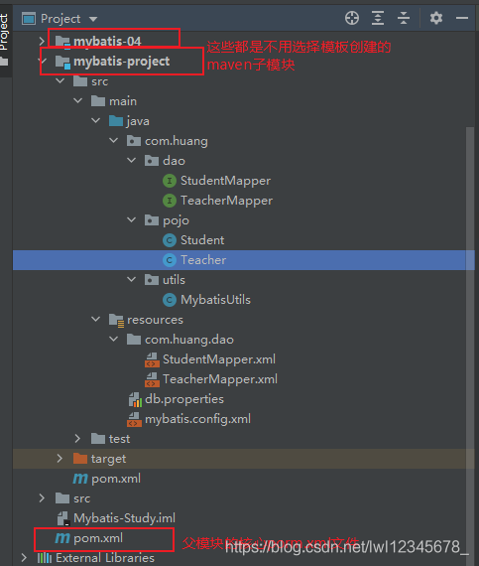Click the Collapse All toolbar icon
Screen dimensions: 479x566
[404, 18]
